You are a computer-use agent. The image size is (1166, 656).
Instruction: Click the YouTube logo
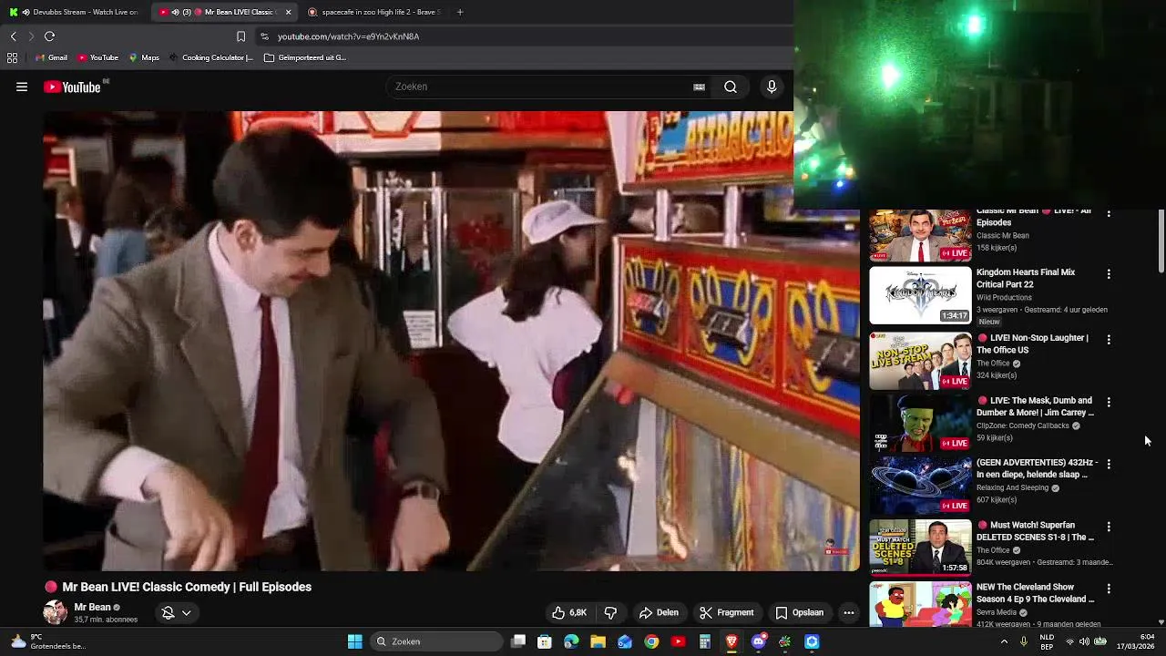pyautogui.click(x=72, y=87)
